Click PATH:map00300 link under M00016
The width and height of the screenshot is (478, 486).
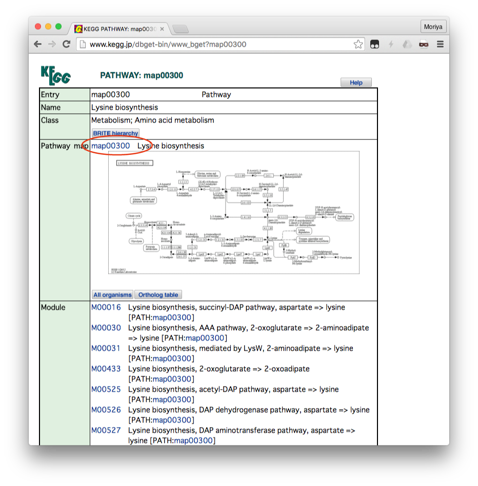(172, 318)
